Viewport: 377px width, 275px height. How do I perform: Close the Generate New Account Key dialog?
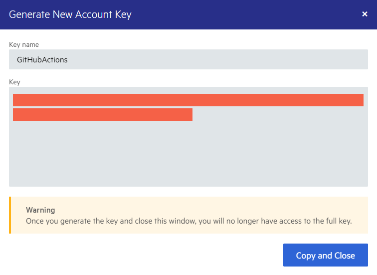(x=365, y=14)
